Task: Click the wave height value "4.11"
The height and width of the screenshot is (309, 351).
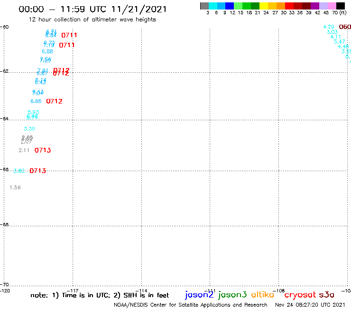Action: point(335,37)
